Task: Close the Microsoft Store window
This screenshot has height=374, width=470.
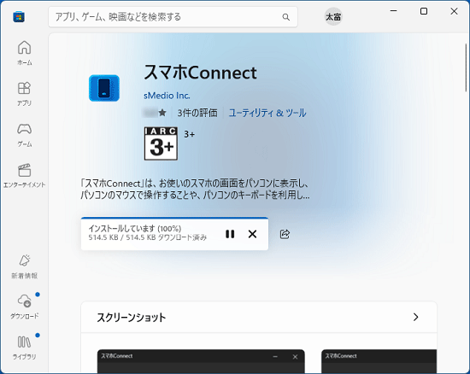Action: pyautogui.click(x=454, y=11)
